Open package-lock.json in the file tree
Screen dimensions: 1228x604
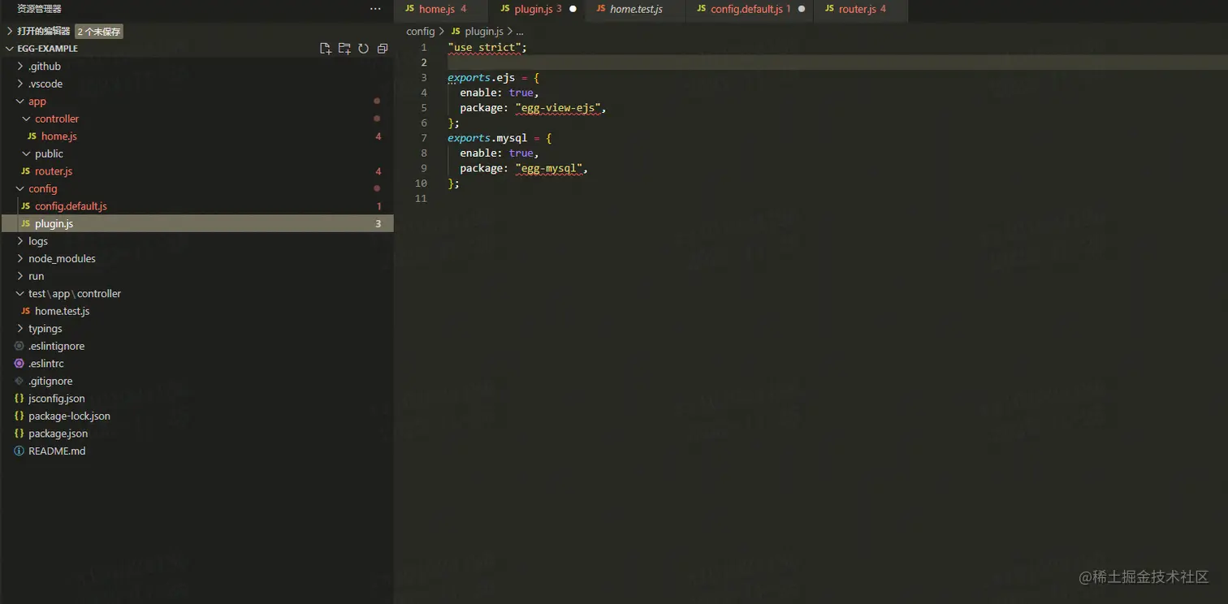(x=69, y=416)
